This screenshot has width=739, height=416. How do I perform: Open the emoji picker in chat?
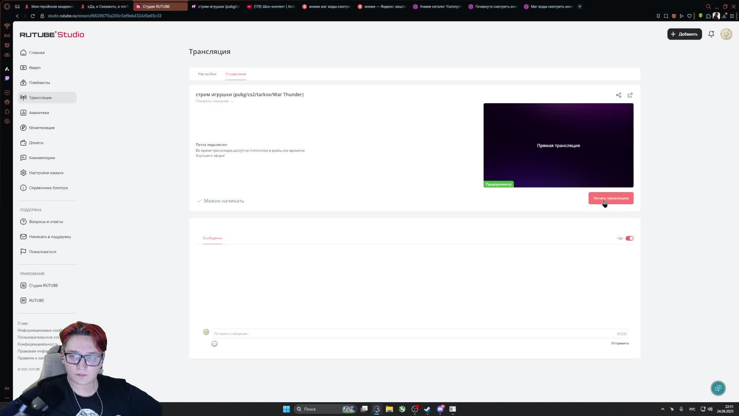click(x=214, y=344)
